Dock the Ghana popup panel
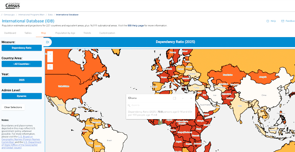The image size is (295, 152). 174,98
